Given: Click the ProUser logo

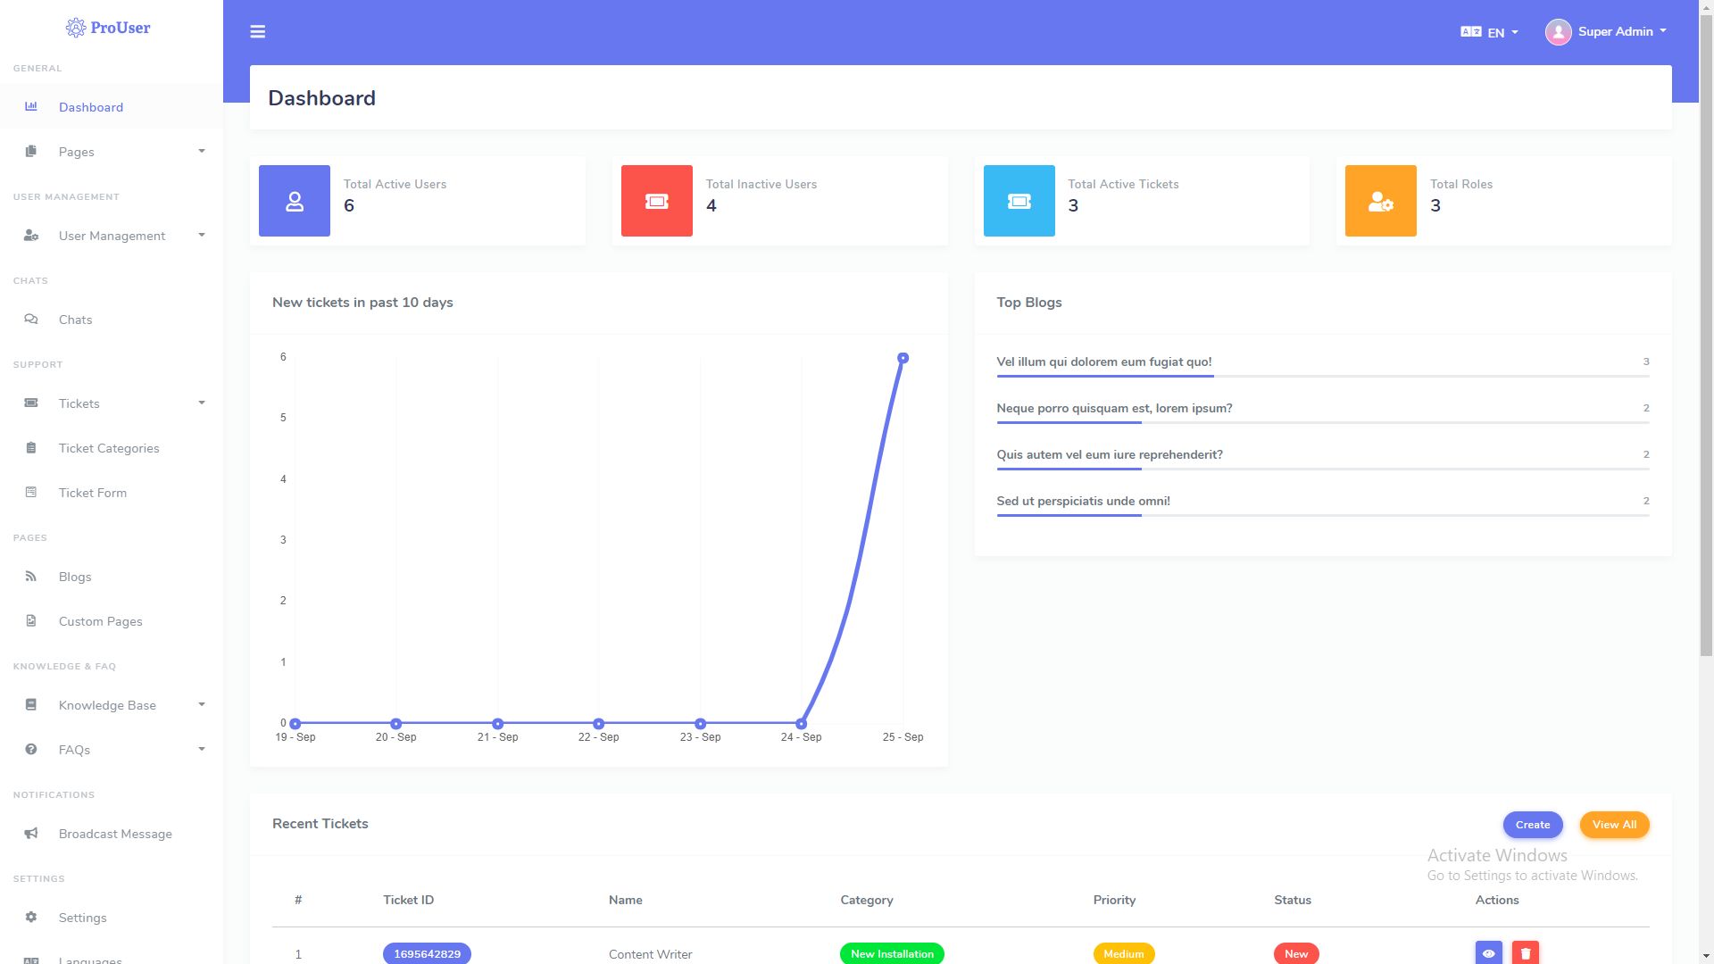Looking at the screenshot, I should [x=108, y=28].
